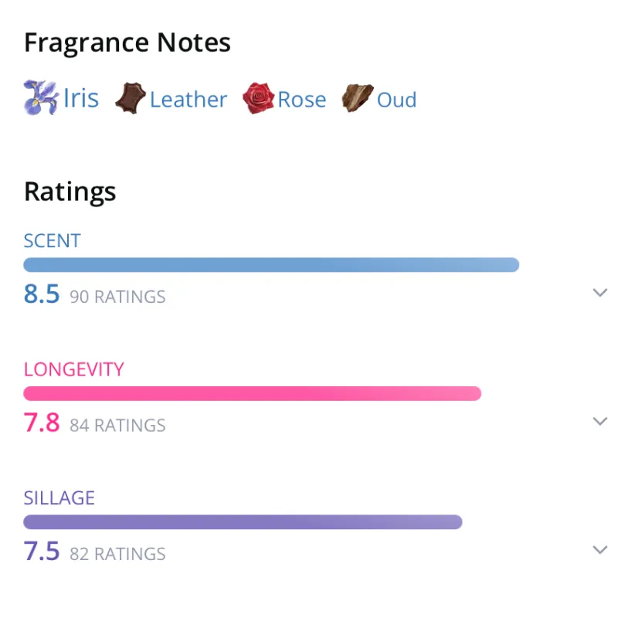Screen dimensions: 618x618
Task: Click the Oud wood icon
Action: [x=358, y=99]
